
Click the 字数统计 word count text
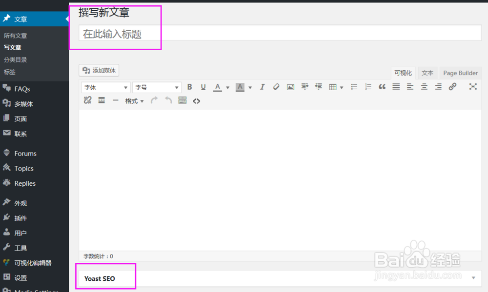click(98, 256)
